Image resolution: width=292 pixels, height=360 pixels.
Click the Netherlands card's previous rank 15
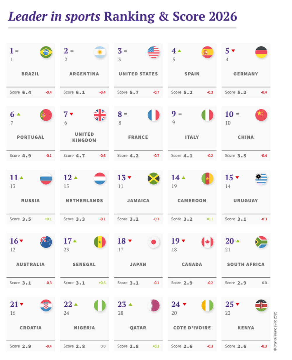point(66,186)
